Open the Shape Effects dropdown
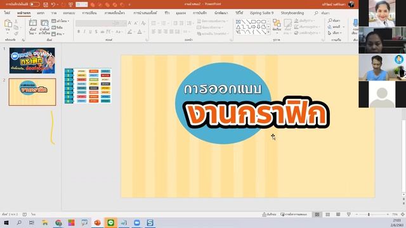 coord(307,33)
